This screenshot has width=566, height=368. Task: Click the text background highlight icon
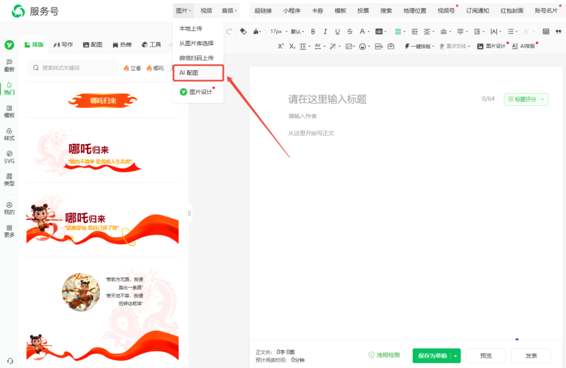[379, 32]
